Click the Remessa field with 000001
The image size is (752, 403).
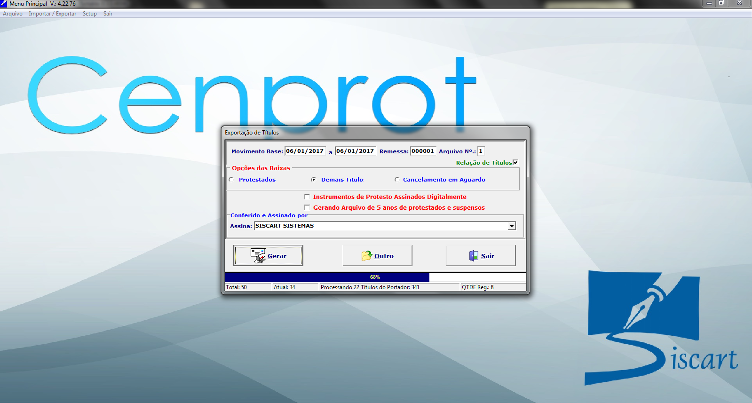(x=423, y=151)
